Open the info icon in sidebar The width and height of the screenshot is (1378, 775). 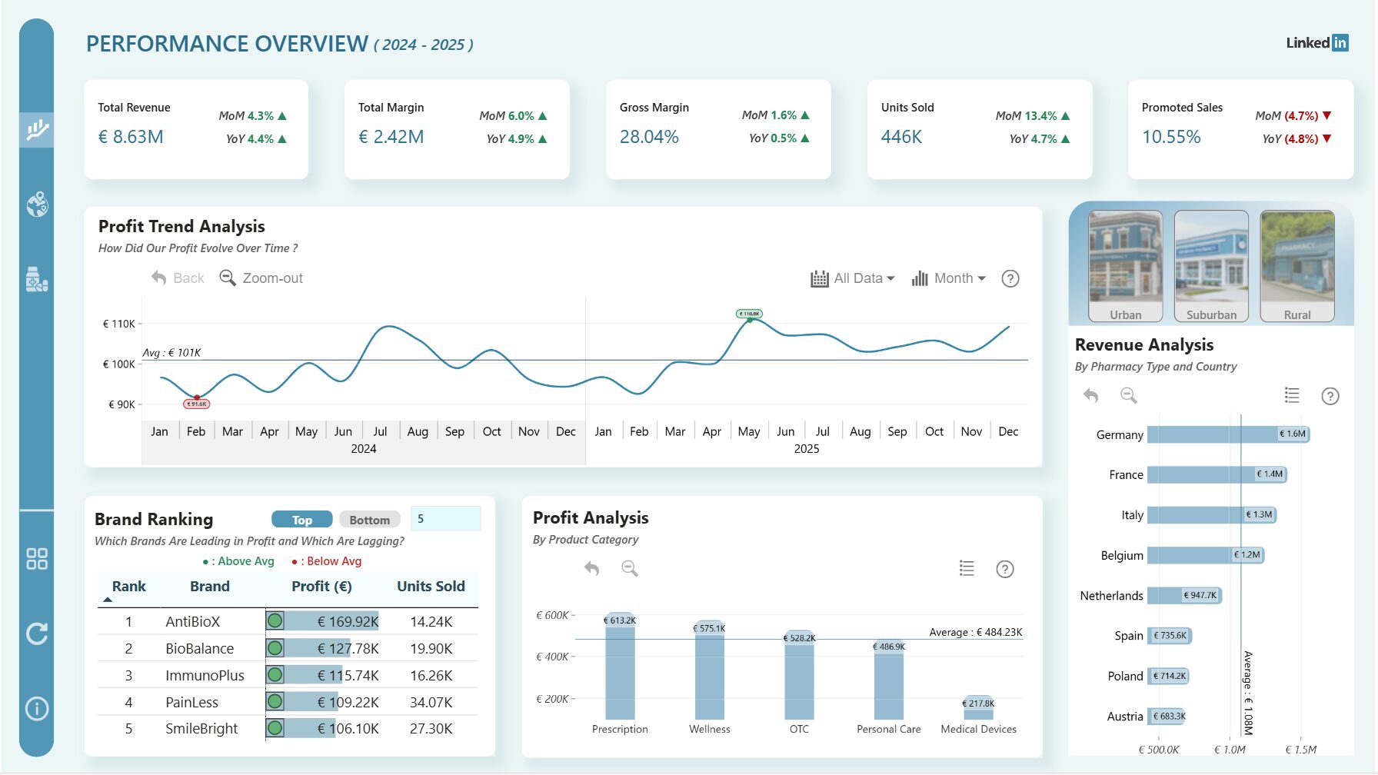click(x=36, y=708)
